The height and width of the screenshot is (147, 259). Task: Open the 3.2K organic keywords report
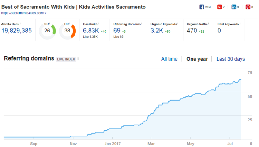pos(156,31)
